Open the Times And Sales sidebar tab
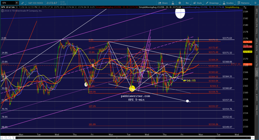Image resolution: width=259 pixels, height=140 pixels. click(257, 26)
